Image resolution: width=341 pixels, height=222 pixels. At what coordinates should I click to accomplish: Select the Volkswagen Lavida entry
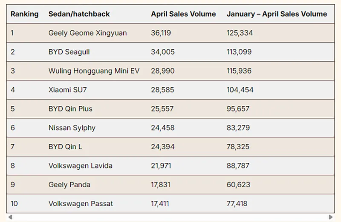pyautogui.click(x=81, y=165)
